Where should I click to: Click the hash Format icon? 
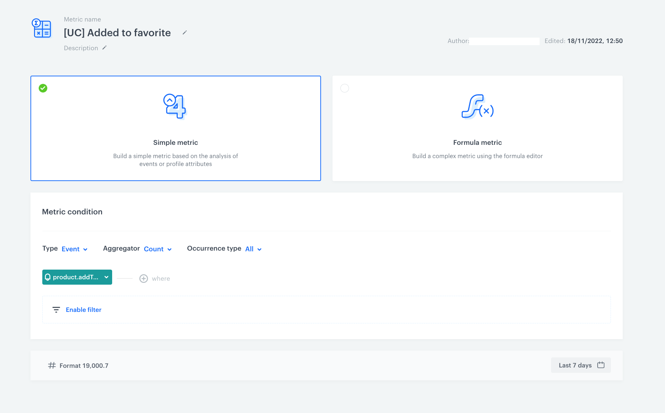coord(52,365)
